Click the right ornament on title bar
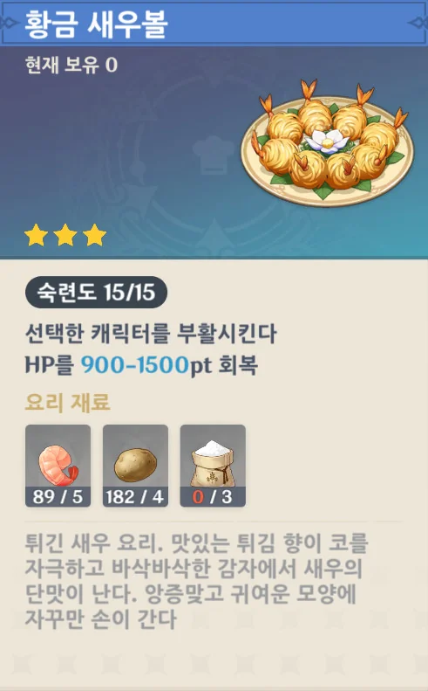Image resolution: width=428 pixels, height=691 pixels. 418,23
